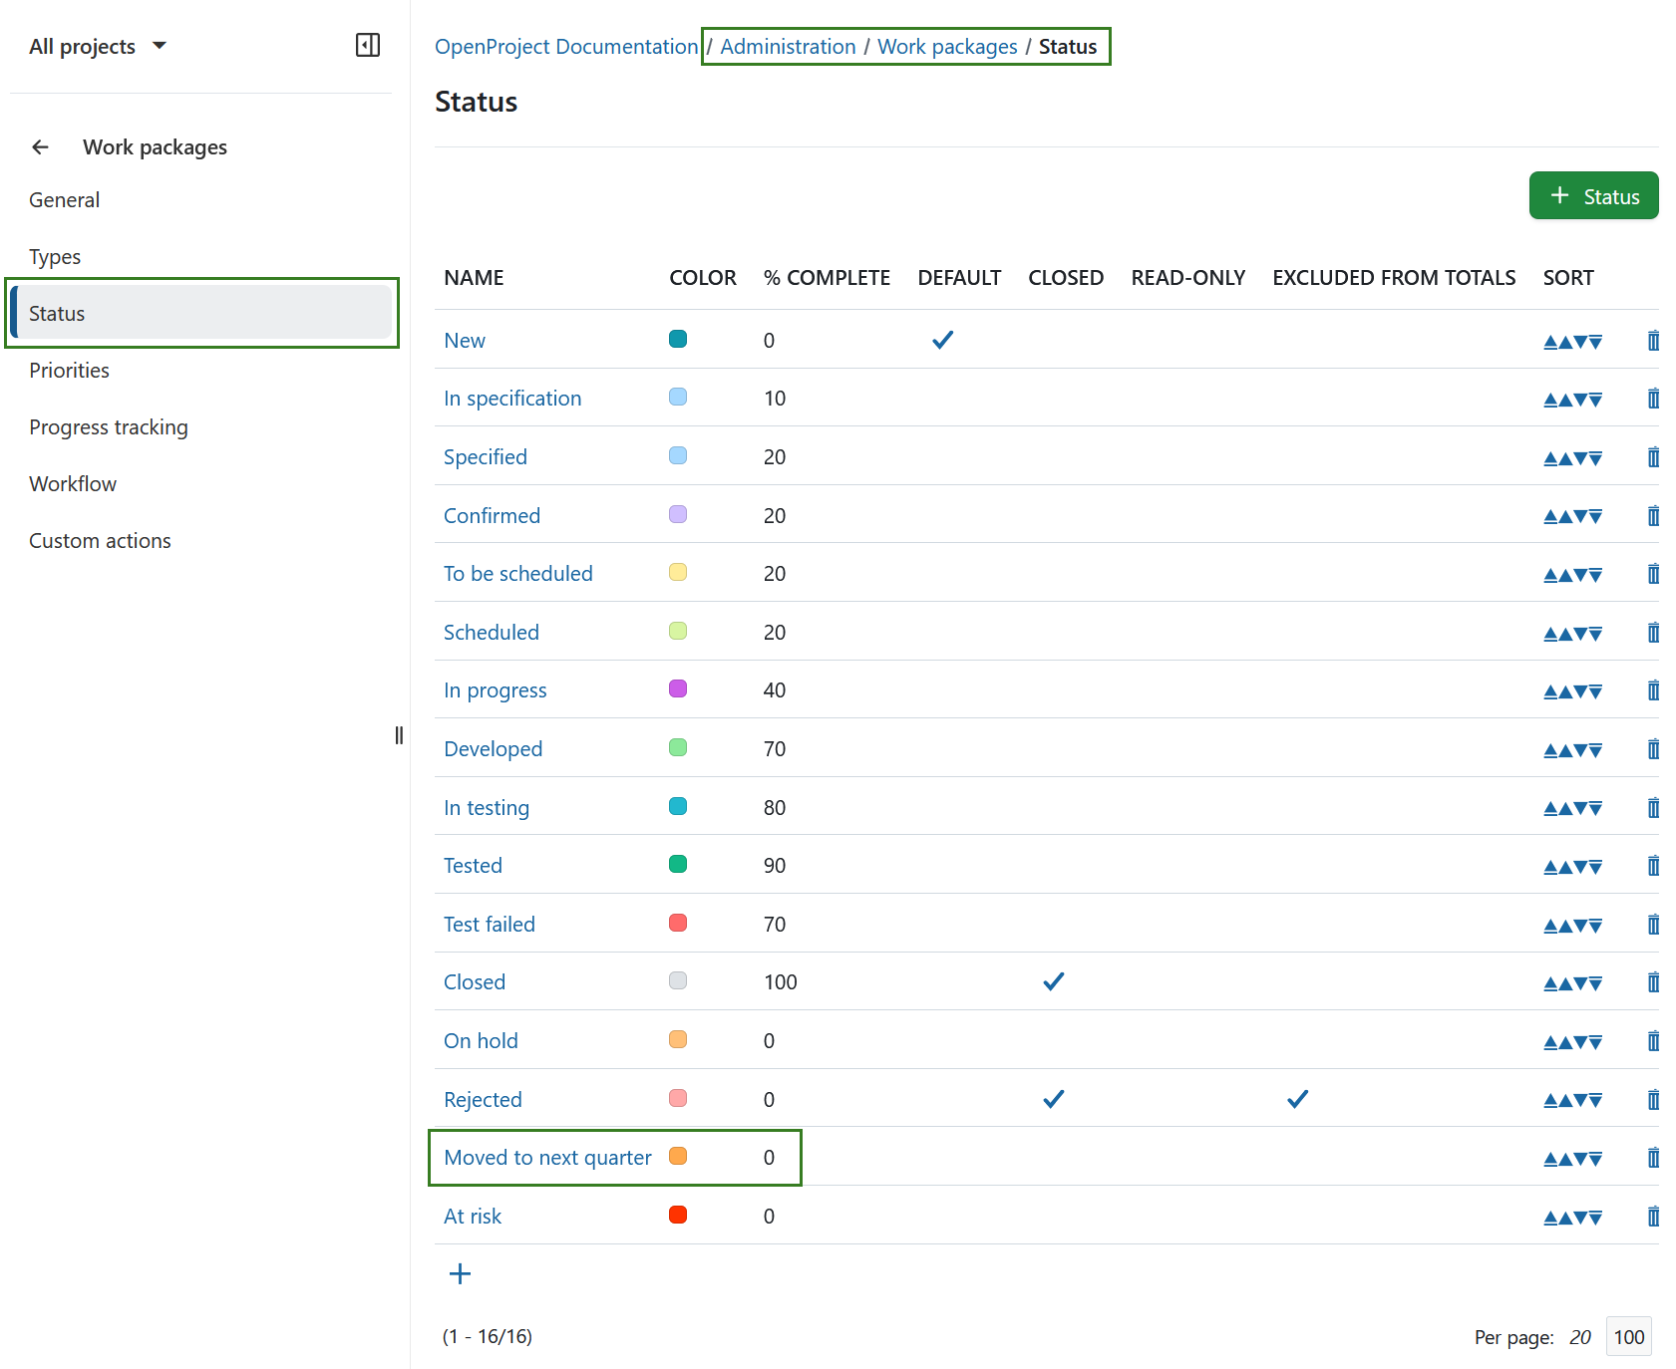Click the "100" per-page option
The height and width of the screenshot is (1369, 1676).
click(1628, 1336)
